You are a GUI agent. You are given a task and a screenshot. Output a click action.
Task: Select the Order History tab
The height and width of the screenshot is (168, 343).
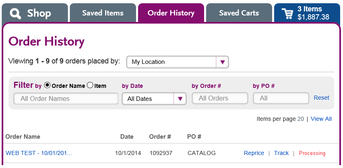coord(171,13)
